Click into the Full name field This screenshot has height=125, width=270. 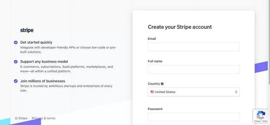click(193, 69)
